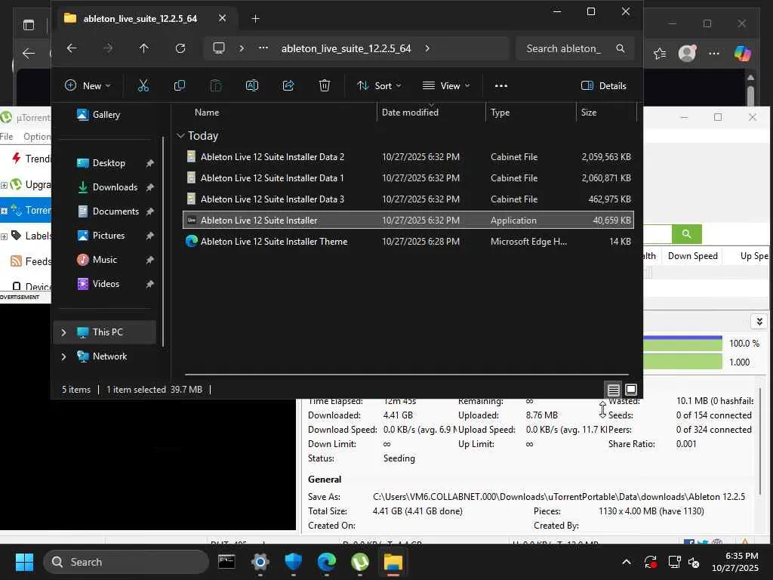The height and width of the screenshot is (580, 773).
Task: Share the selected file via toolbar icon
Action: pyautogui.click(x=288, y=86)
